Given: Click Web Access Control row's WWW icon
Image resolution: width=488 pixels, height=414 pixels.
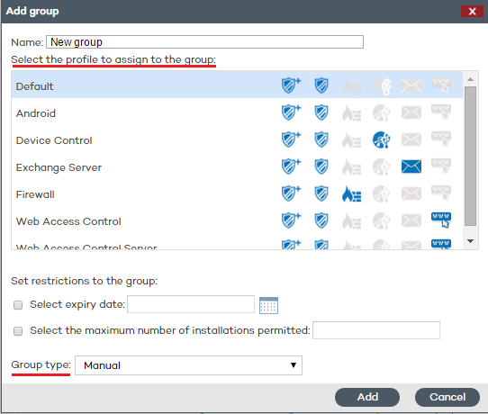Looking at the screenshot, I should [x=441, y=220].
